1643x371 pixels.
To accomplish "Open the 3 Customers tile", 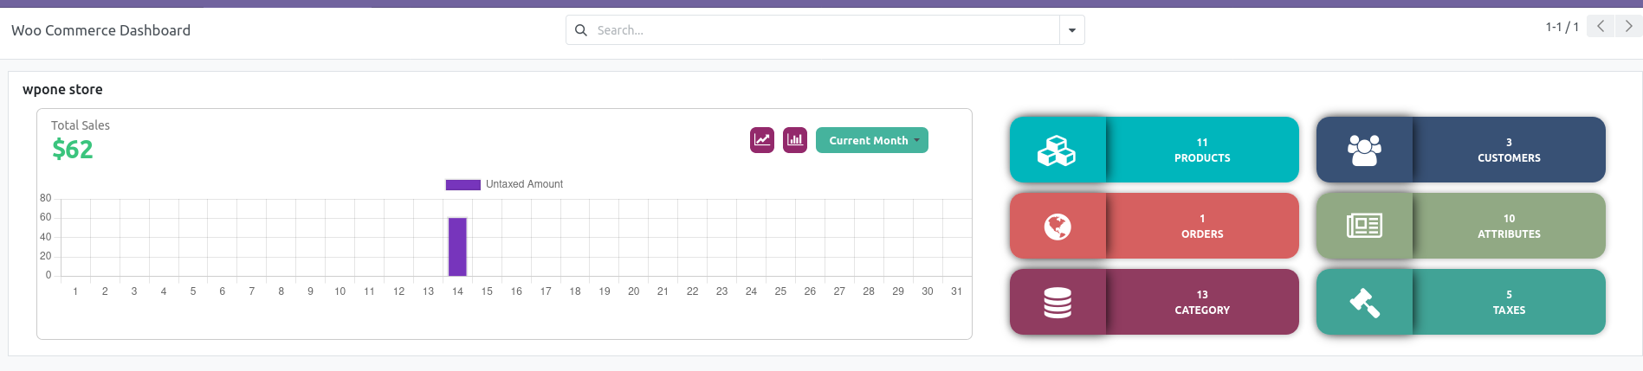I will pyautogui.click(x=1509, y=150).
